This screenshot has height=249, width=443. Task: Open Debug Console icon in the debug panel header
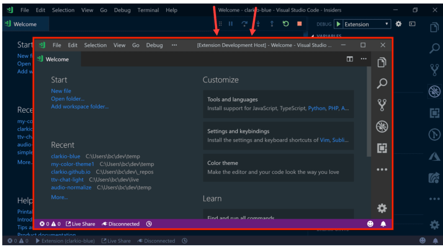tap(412, 24)
